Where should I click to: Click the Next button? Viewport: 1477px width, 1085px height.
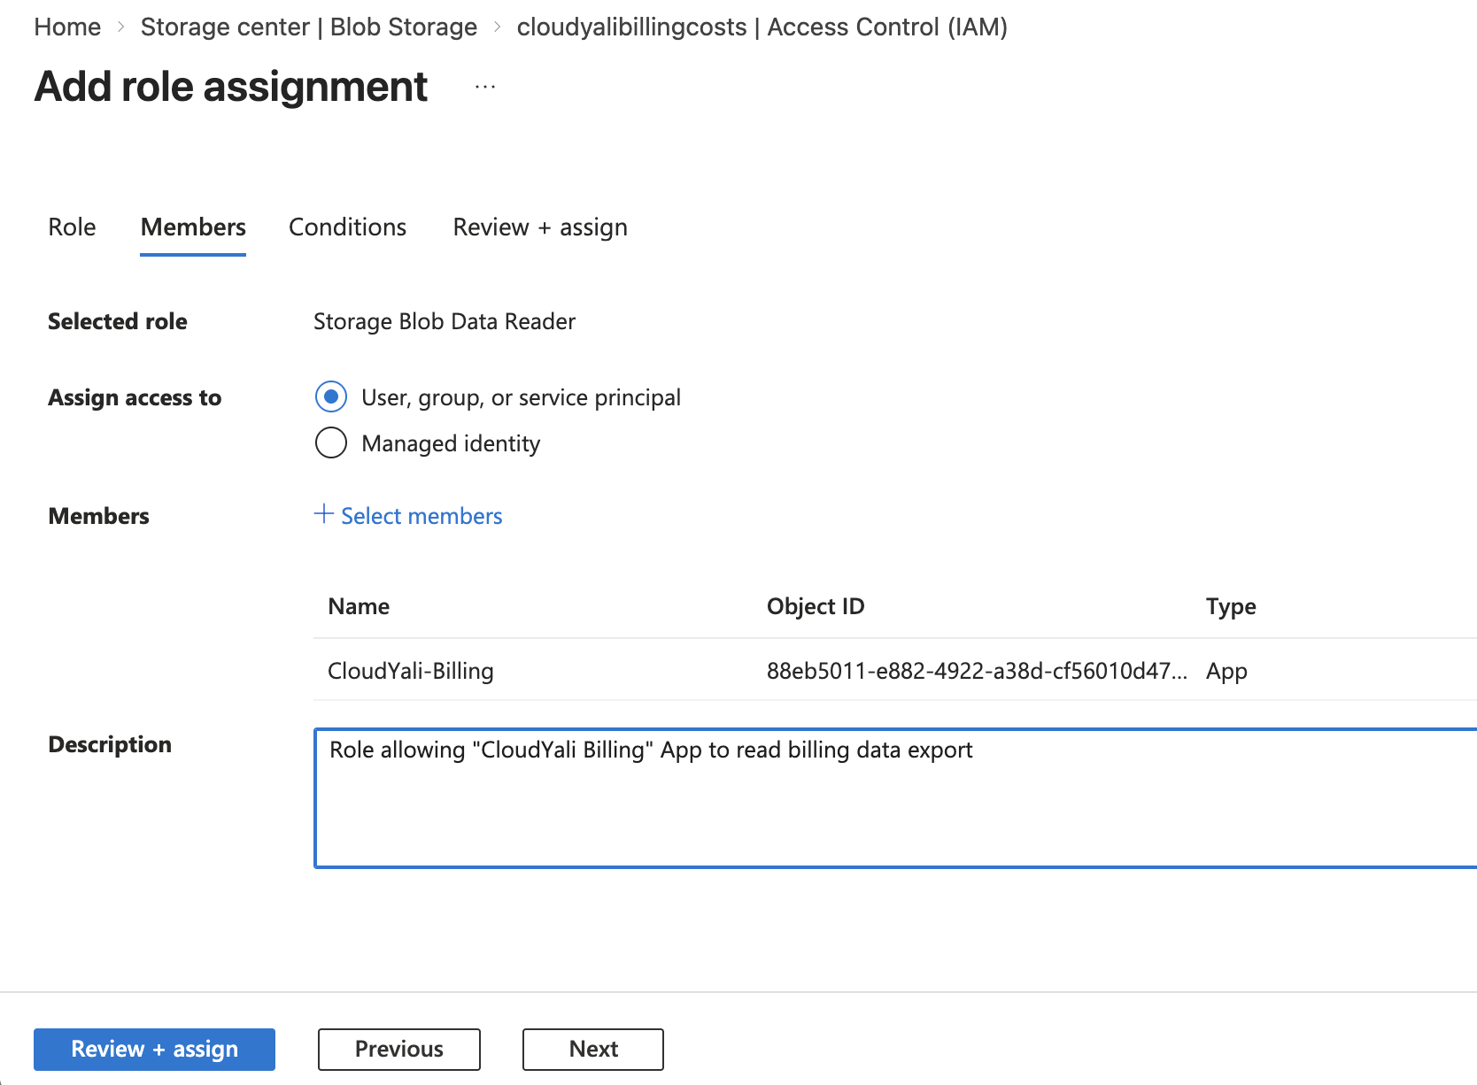592,1049
